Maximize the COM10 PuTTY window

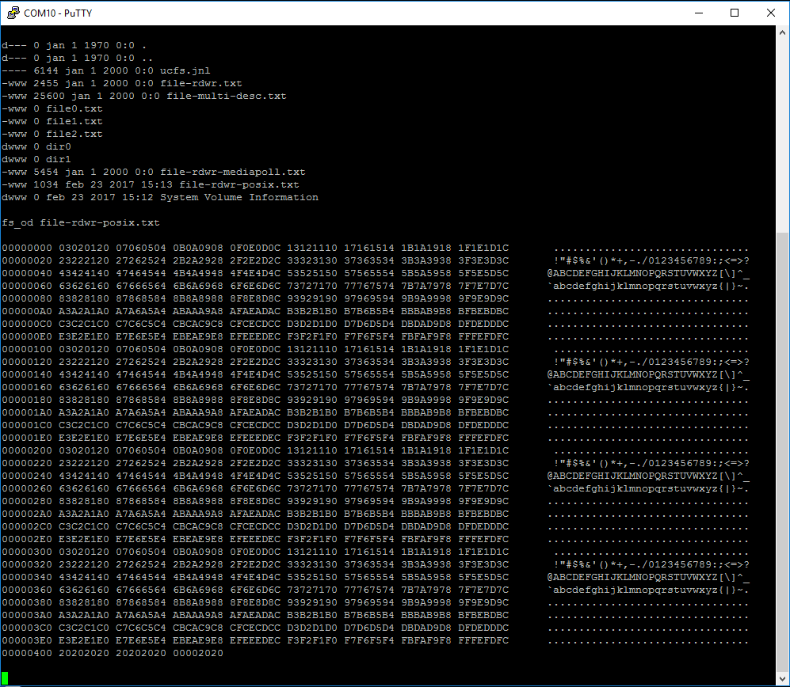click(735, 13)
